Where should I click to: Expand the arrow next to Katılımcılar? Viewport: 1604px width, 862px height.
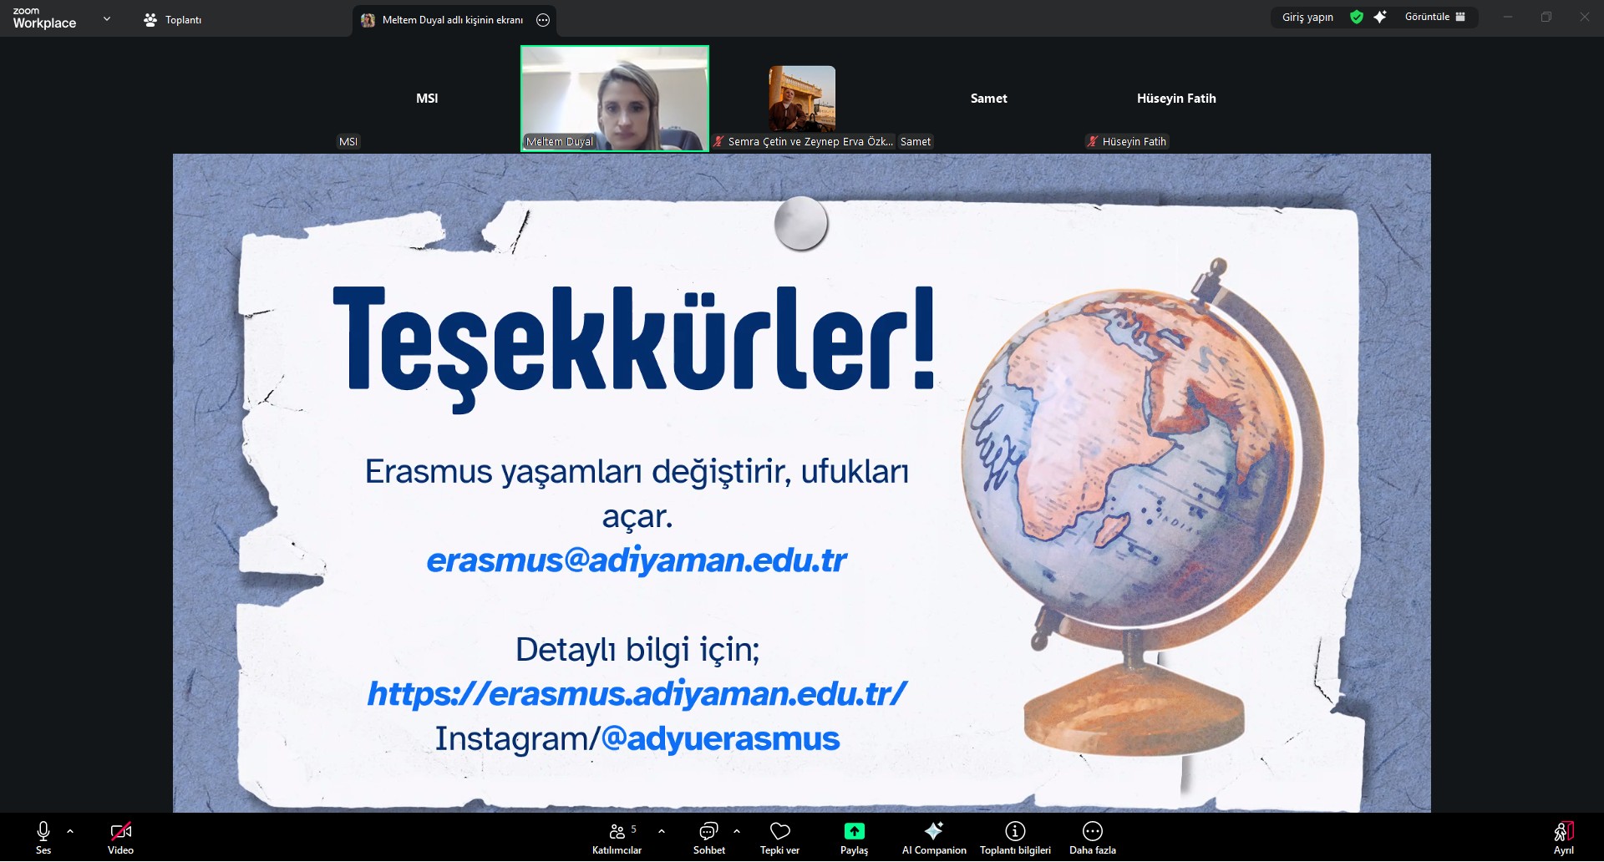click(662, 831)
